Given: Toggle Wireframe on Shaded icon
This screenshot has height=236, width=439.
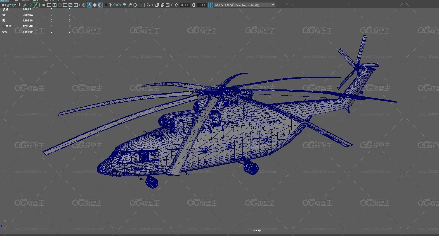Looking at the screenshot, I should 100,5.
